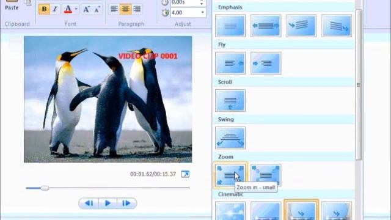Center align caption text
The height and width of the screenshot is (220, 391).
[x=125, y=9]
